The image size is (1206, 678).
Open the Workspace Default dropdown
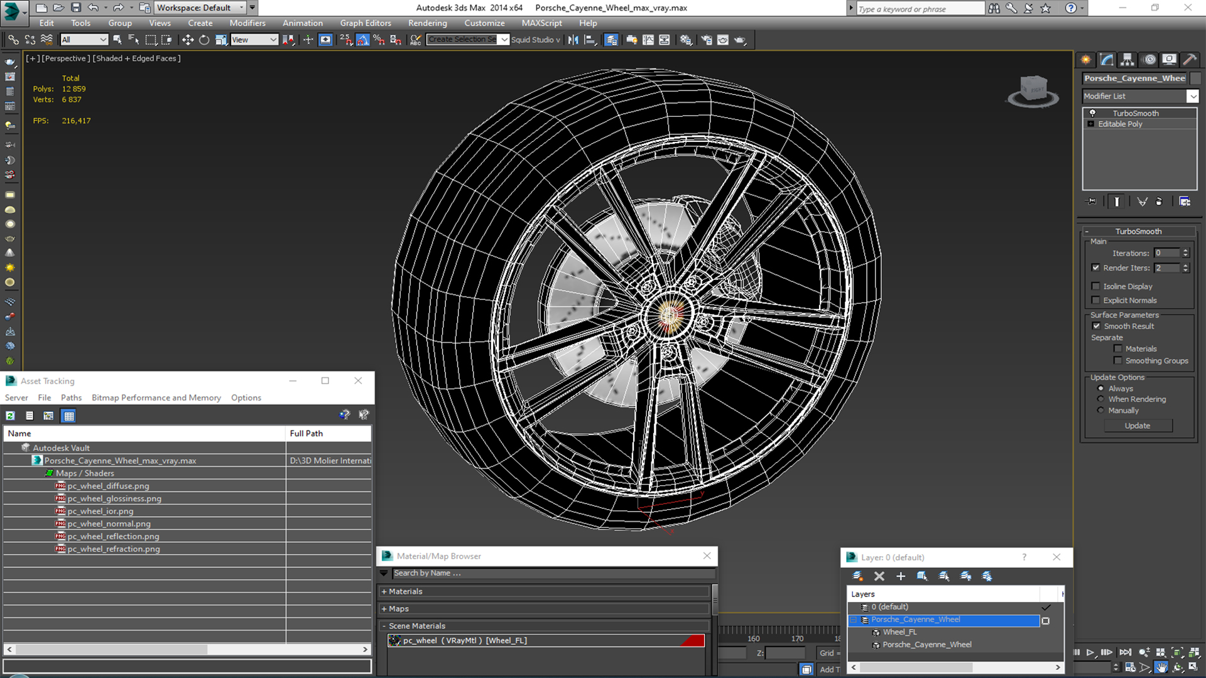[x=200, y=8]
